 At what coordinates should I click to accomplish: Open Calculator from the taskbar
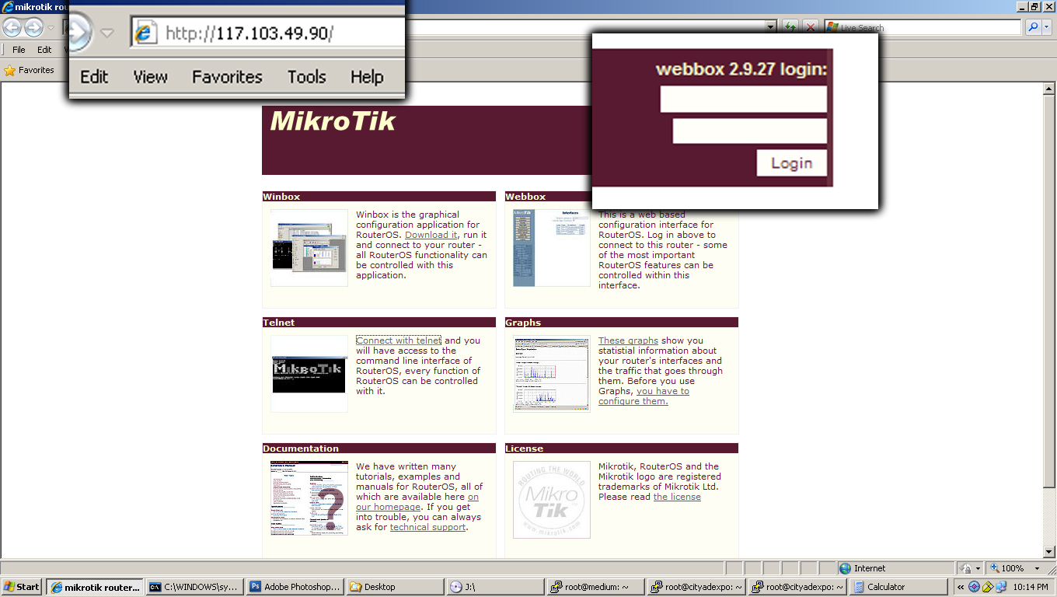(x=900, y=587)
